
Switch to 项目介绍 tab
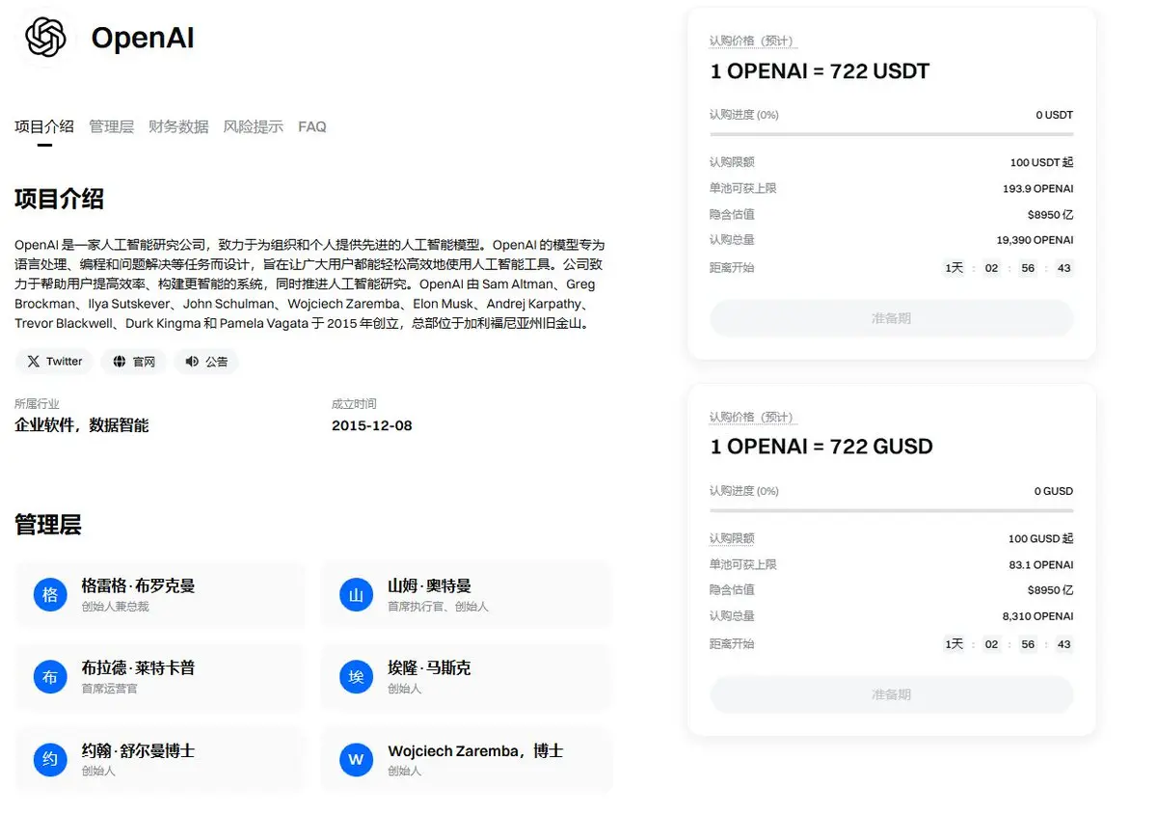point(44,126)
